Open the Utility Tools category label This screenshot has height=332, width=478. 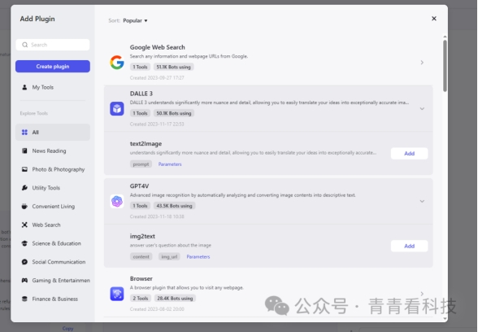[46, 188]
